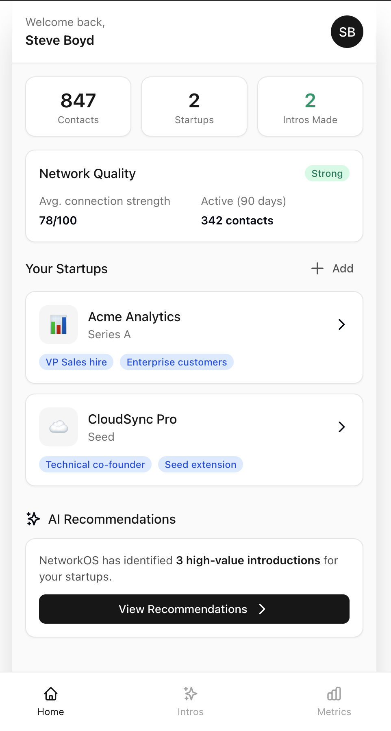
Task: Click the sparkle icon beside AI Recommendations
Action: [33, 519]
